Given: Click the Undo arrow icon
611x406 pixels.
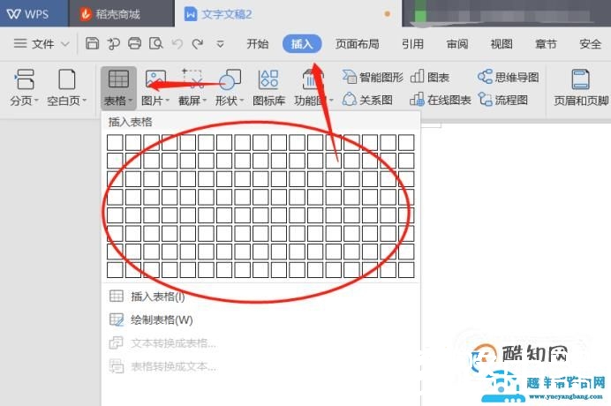Looking at the screenshot, I should coord(177,43).
